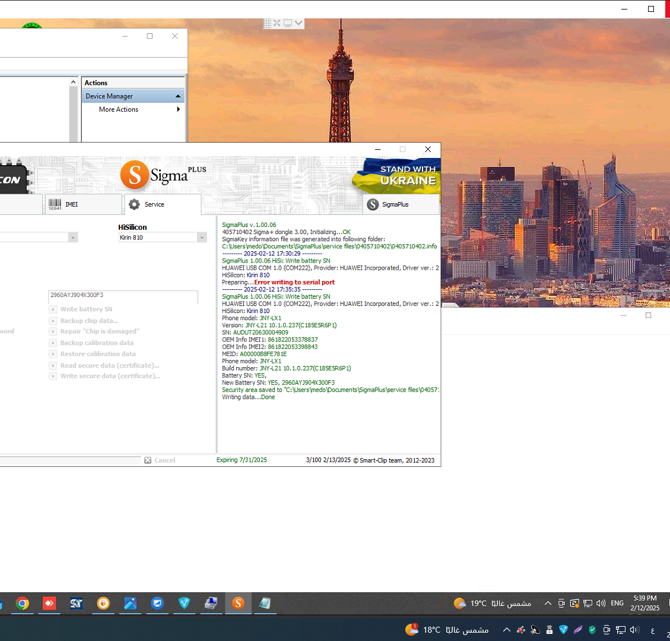This screenshot has width=670, height=641.
Task: Open the 18°C weather widget with badge
Action: tap(446, 630)
